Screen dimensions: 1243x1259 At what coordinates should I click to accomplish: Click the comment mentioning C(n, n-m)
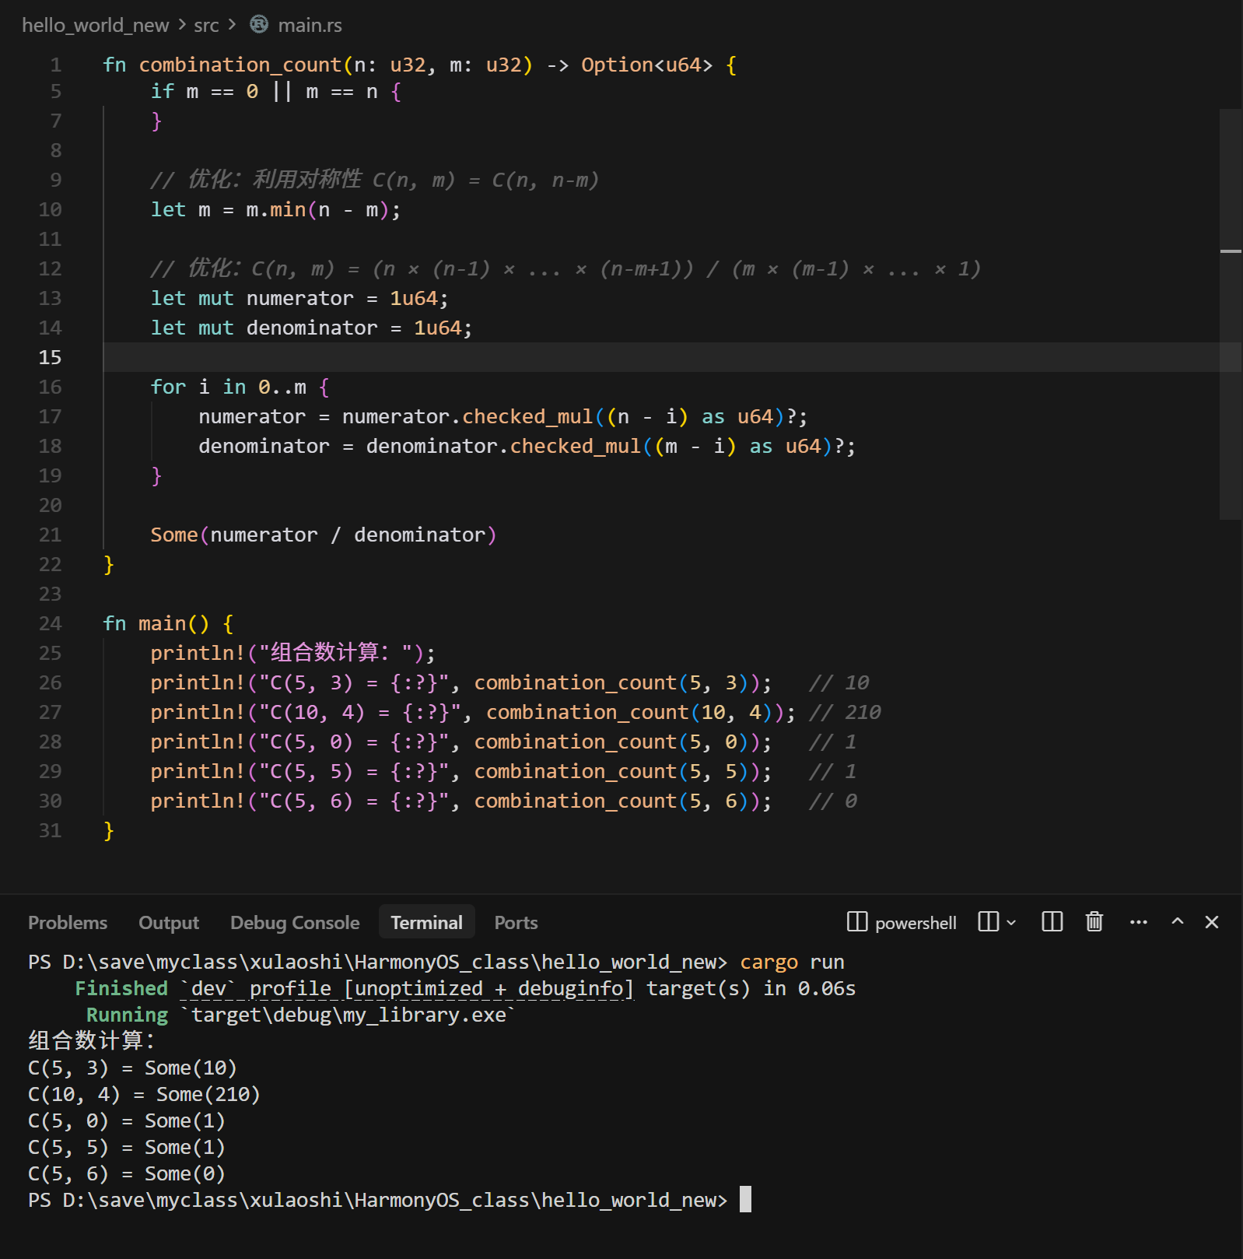coord(374,180)
